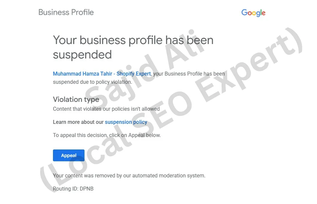The height and width of the screenshot is (204, 317).
Task: Select the appeal instruction sentence
Action: point(107,135)
